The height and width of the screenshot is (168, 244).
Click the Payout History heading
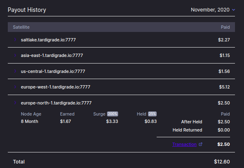(27, 10)
